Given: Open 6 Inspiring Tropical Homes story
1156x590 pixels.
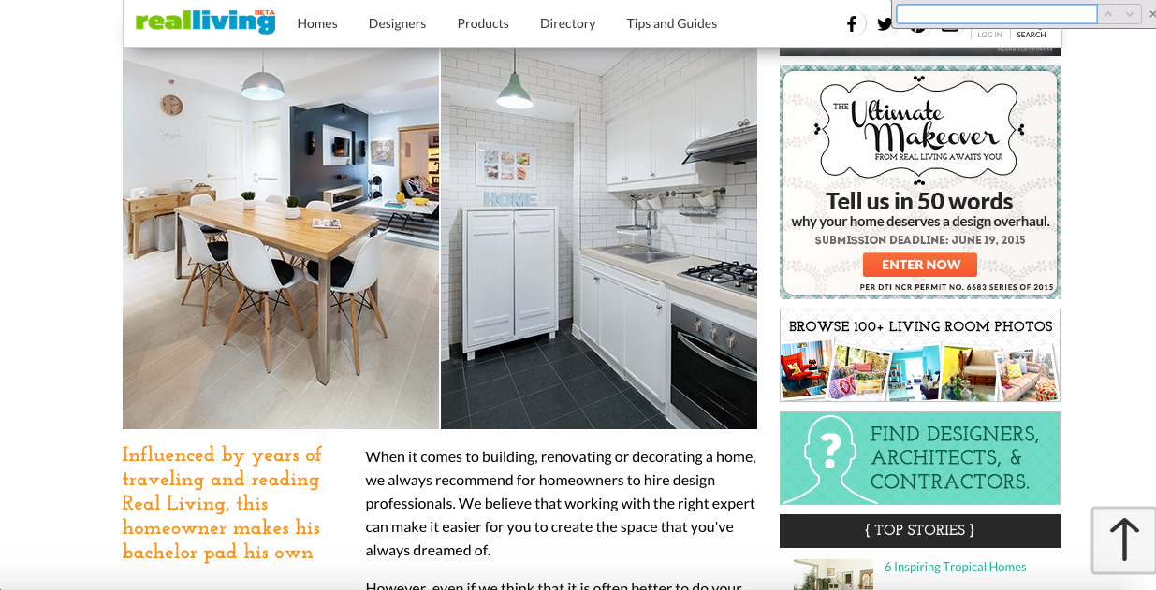Looking at the screenshot, I should click(955, 567).
